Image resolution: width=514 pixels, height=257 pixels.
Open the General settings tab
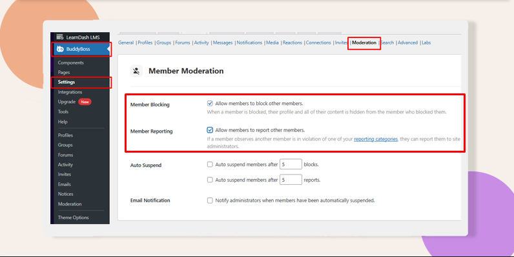126,43
